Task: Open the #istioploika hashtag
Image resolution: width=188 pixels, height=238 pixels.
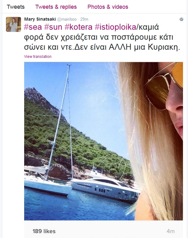Action: [x=115, y=27]
